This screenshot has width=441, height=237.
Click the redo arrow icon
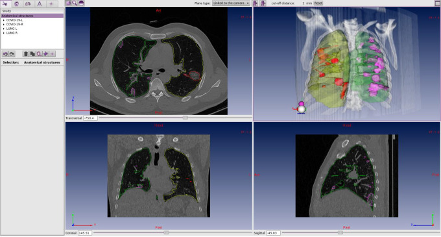click(x=12, y=54)
